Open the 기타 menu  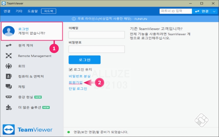point(19,11)
